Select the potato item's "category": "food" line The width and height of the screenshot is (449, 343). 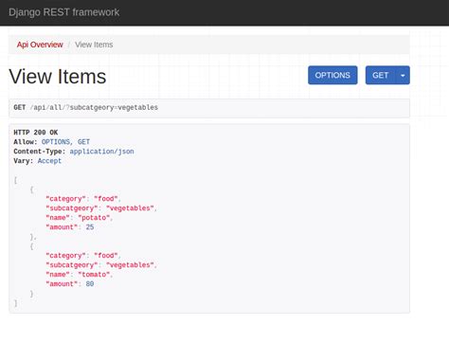pos(83,199)
